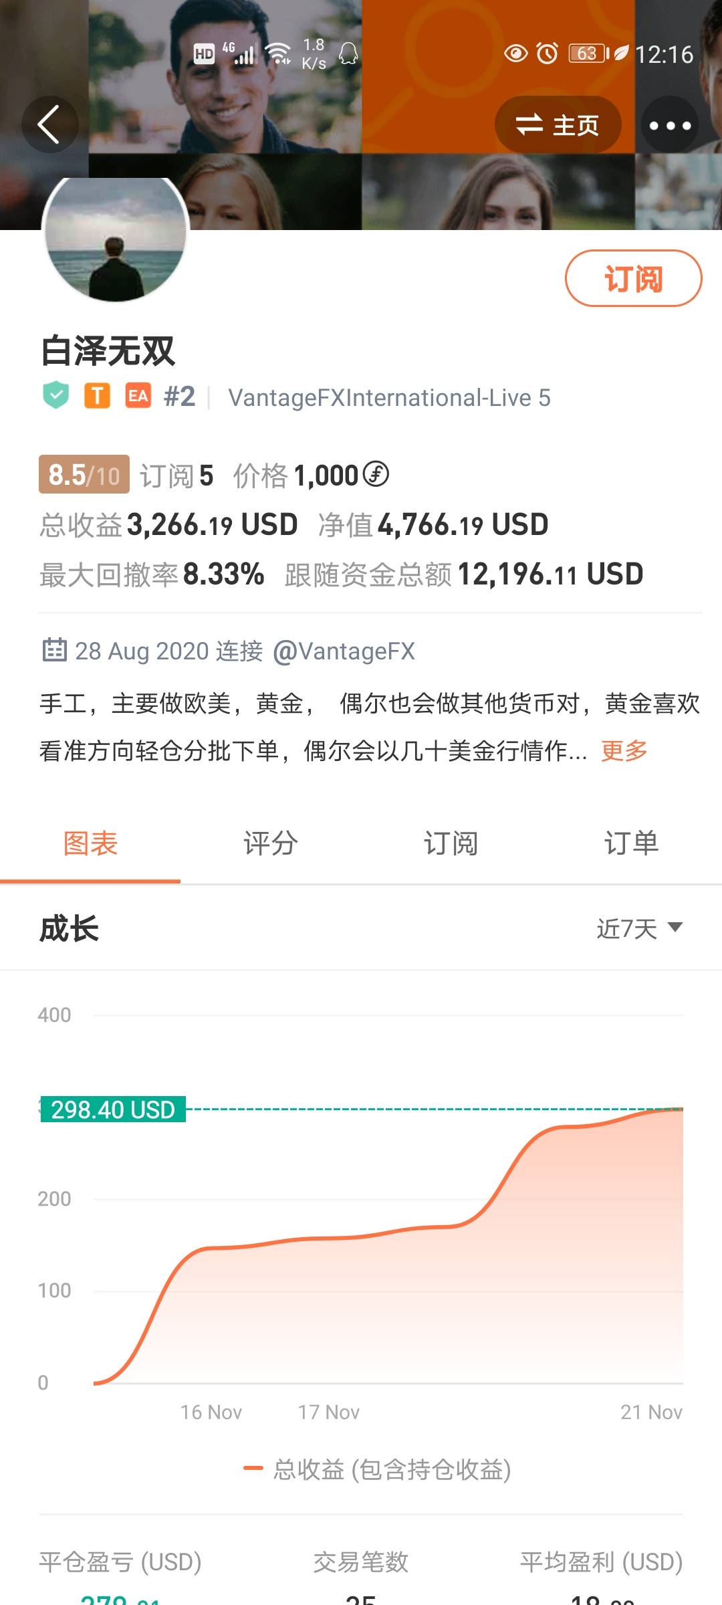Tap the green verified shield badge
This screenshot has height=1605, width=722.
(x=56, y=396)
